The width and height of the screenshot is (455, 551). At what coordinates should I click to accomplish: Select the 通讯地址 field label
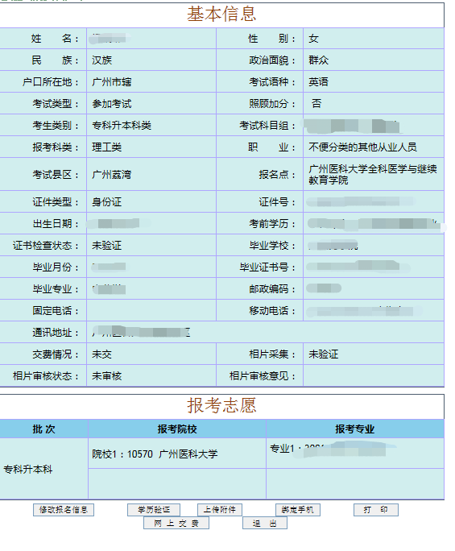coord(56,333)
